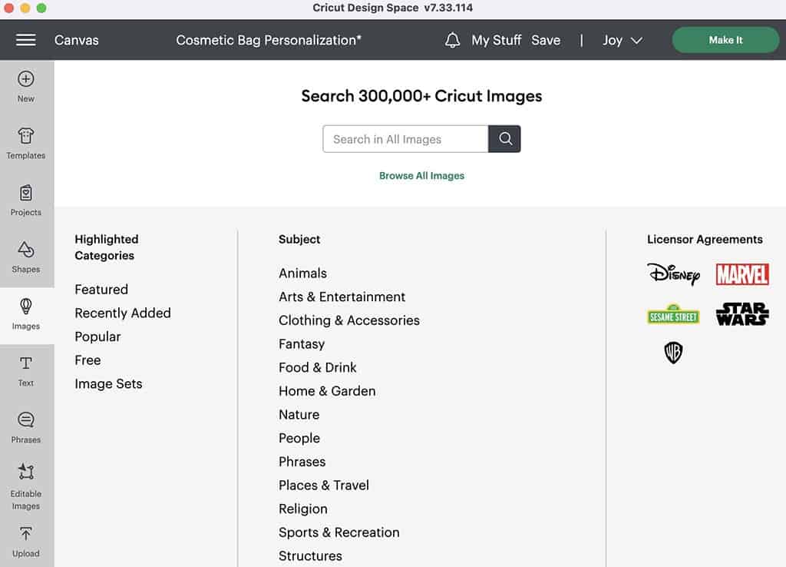Open the Home & Garden subject
Screen dimensions: 786x567
pyautogui.click(x=327, y=391)
